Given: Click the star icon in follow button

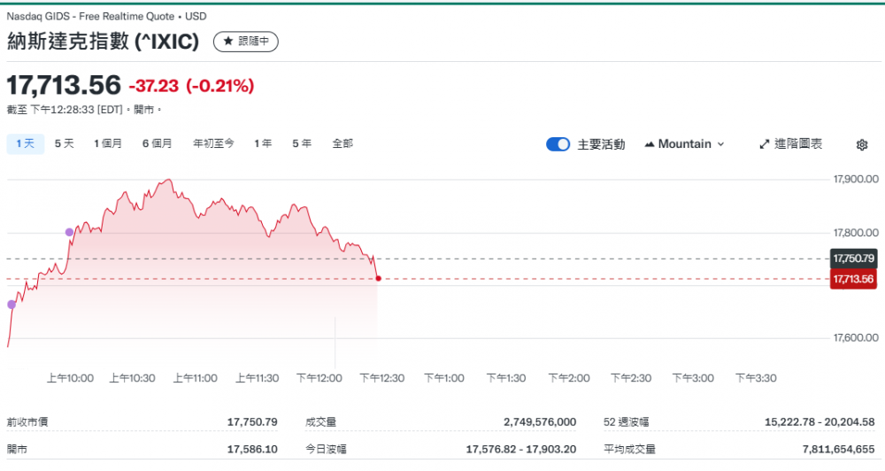Looking at the screenshot, I should pos(227,42).
